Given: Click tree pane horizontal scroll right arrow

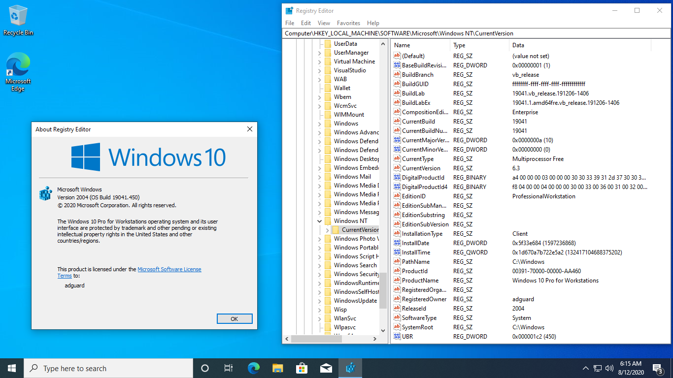Looking at the screenshot, I should pyautogui.click(x=375, y=339).
